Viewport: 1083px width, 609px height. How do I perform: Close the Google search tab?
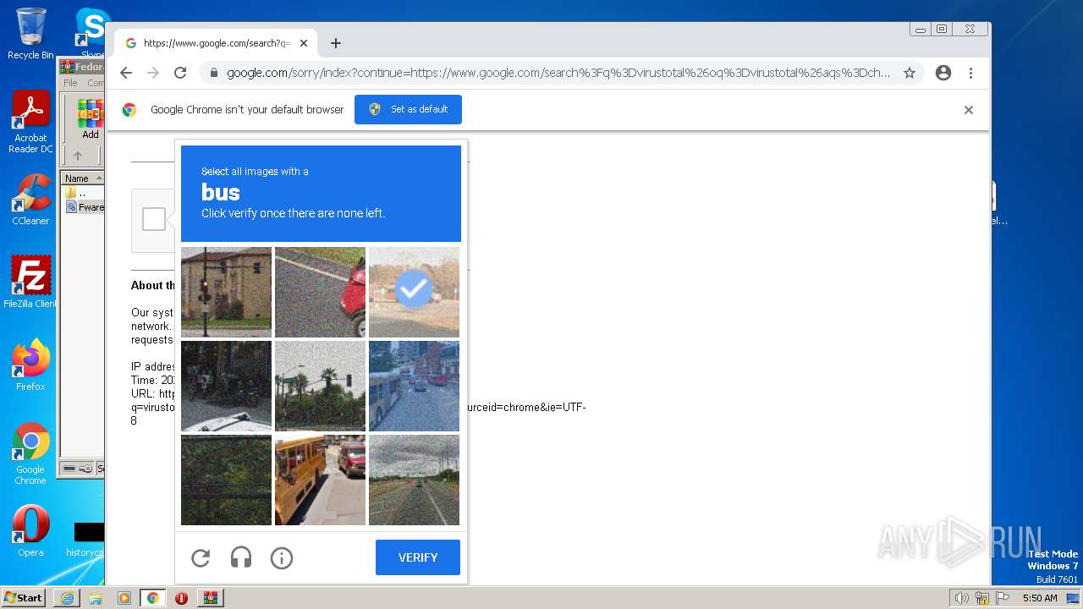[304, 43]
